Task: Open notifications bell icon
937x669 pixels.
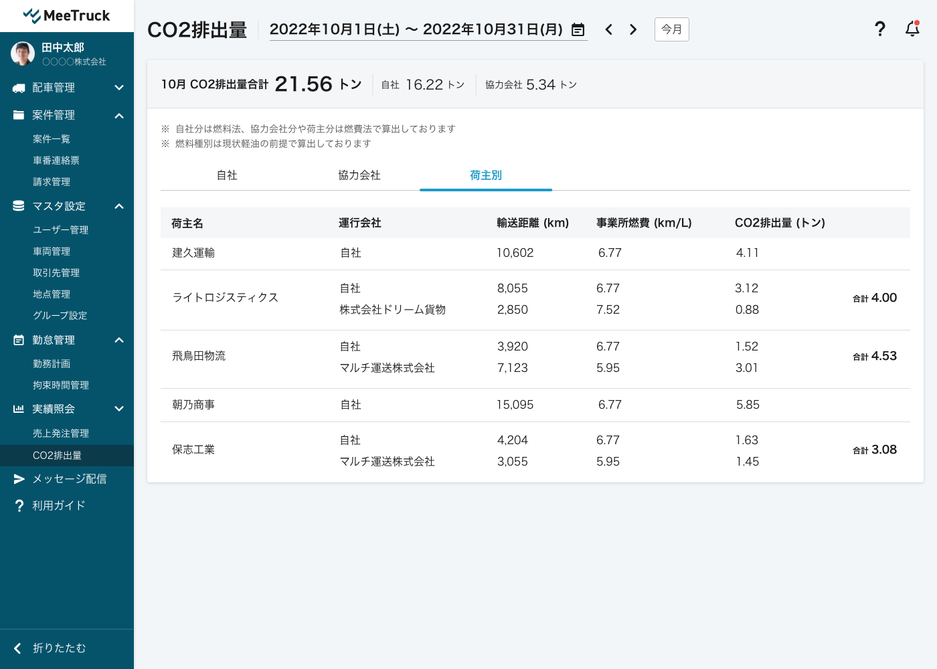Action: pos(912,29)
